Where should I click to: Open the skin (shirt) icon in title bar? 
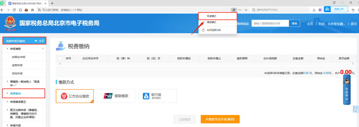pos(334,3)
